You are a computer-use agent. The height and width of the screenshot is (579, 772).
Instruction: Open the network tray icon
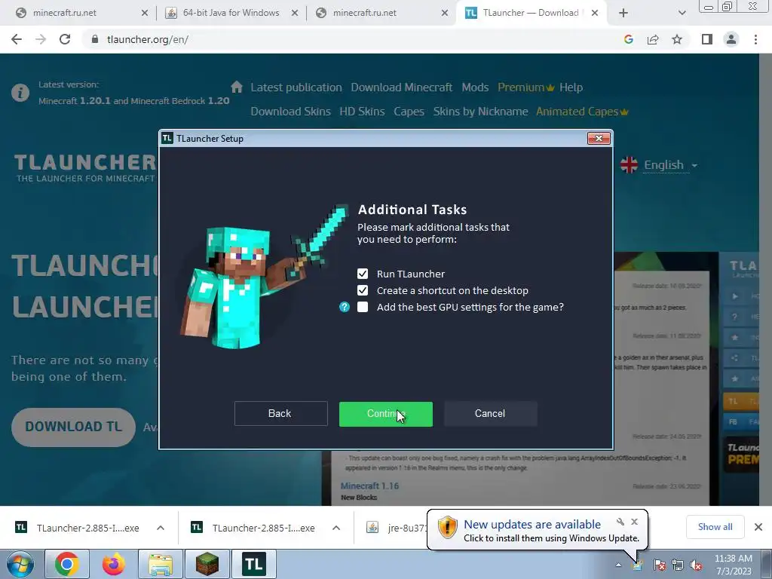click(x=678, y=565)
